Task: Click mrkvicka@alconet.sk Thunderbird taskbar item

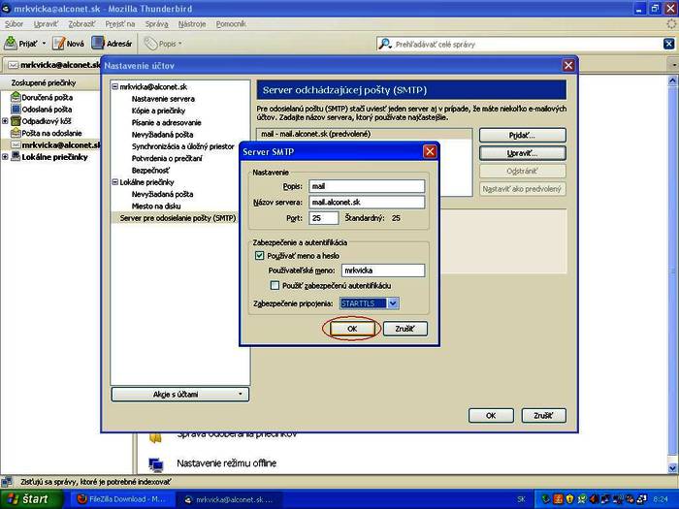Action: pos(230,499)
